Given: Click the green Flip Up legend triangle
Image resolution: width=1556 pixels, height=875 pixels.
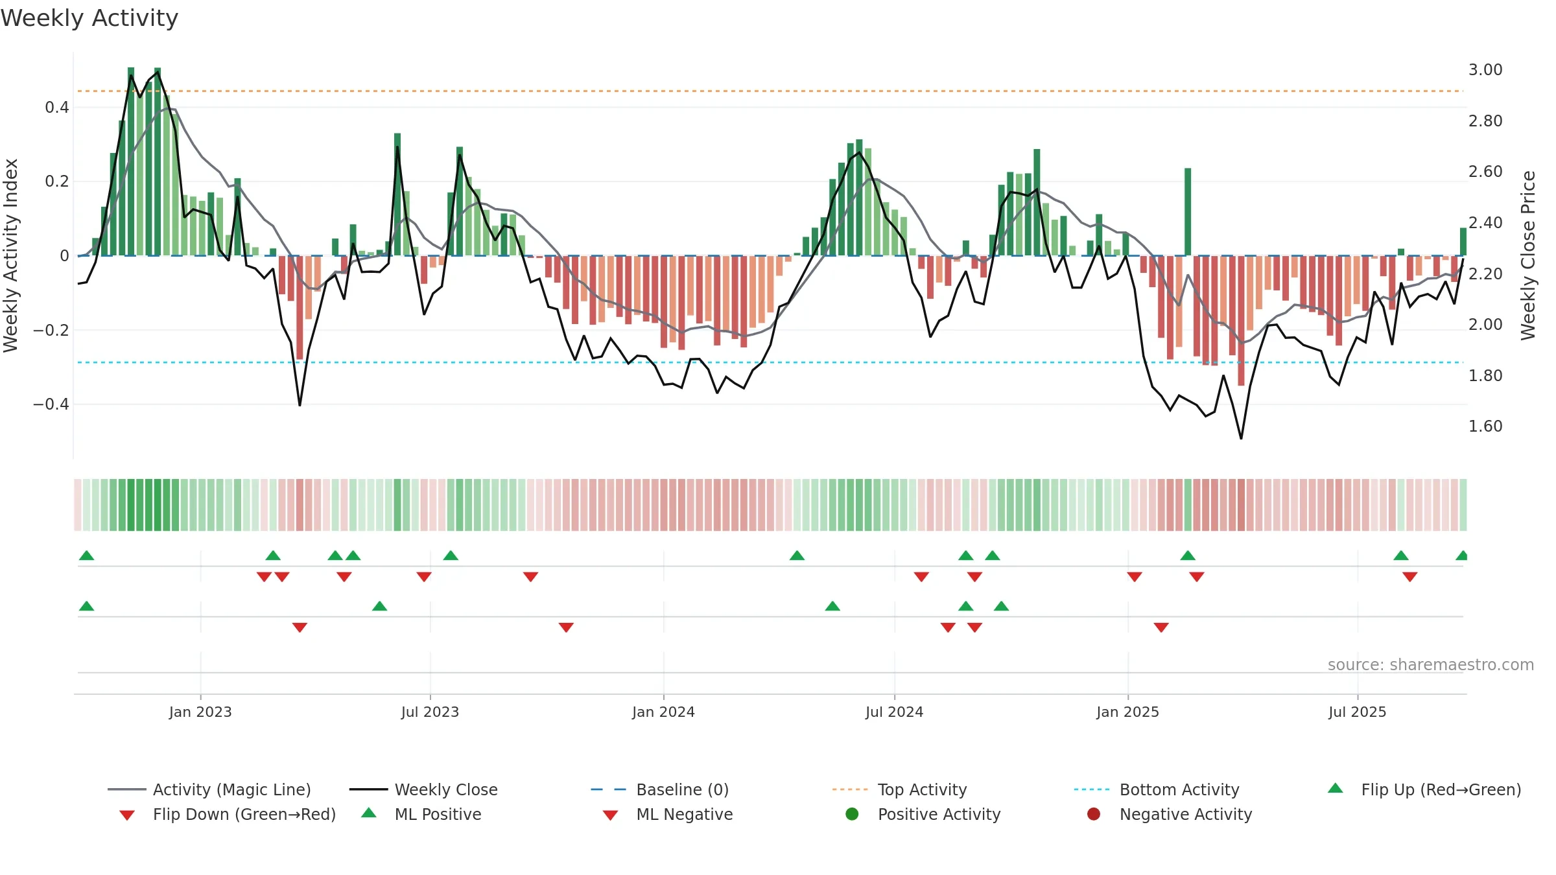Looking at the screenshot, I should click(1336, 788).
